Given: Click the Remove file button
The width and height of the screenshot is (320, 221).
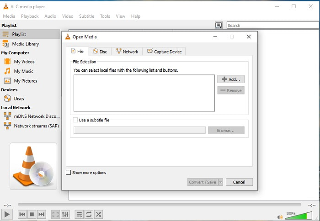Looking at the screenshot, I should coord(231,90).
